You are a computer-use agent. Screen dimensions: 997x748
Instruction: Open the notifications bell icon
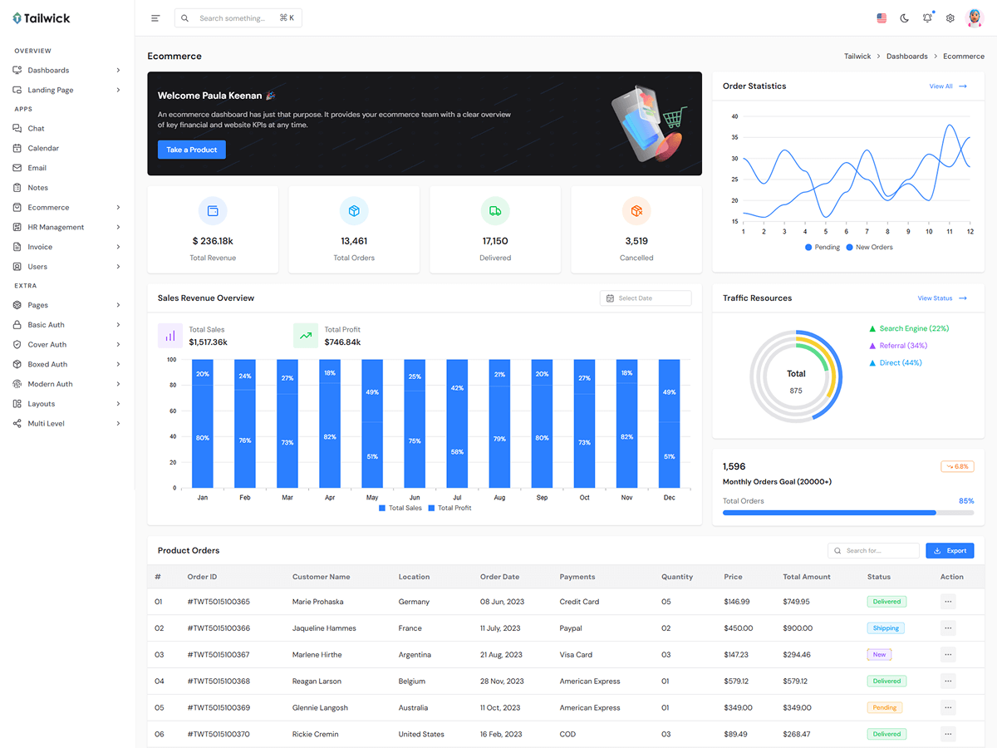(927, 18)
